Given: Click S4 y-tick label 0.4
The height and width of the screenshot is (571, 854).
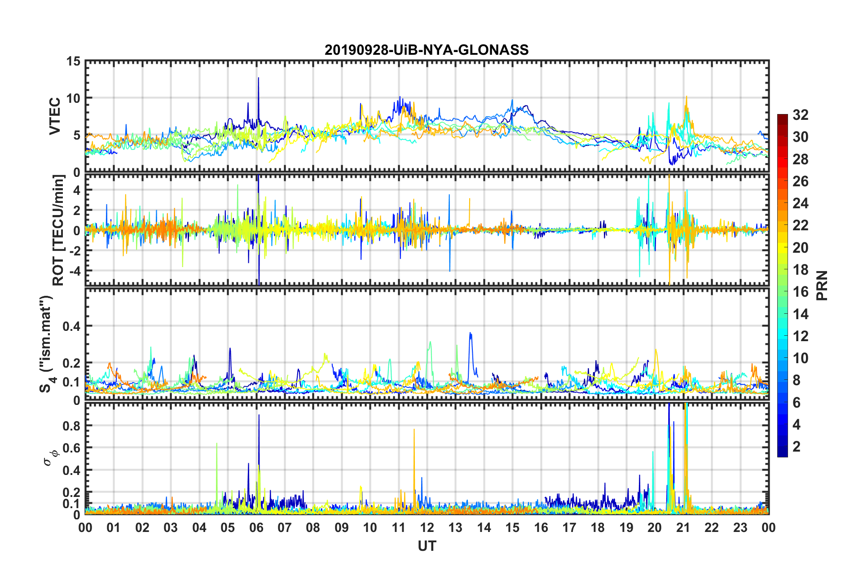Looking at the screenshot, I should (x=71, y=326).
